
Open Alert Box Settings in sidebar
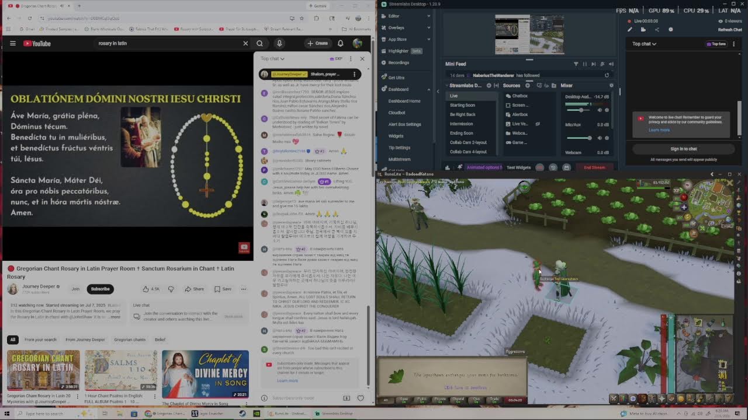coord(404,124)
